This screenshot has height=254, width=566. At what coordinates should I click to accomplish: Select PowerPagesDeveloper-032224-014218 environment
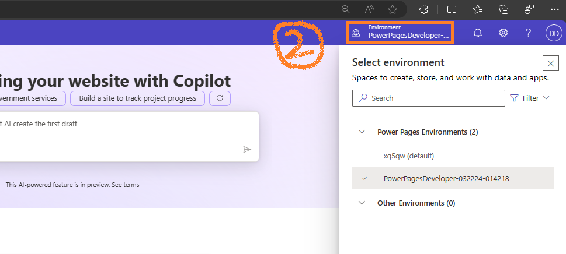(453, 178)
